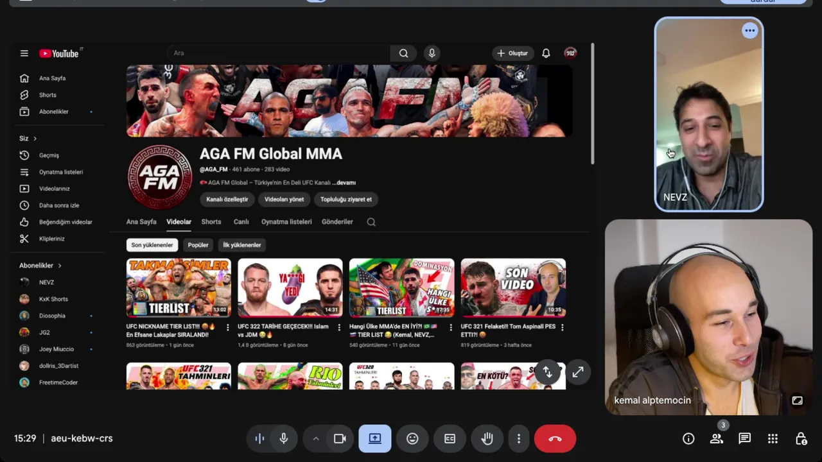This screenshot has width=822, height=462.
Task: Click Topluluğu ziyaret et button
Action: click(x=346, y=200)
